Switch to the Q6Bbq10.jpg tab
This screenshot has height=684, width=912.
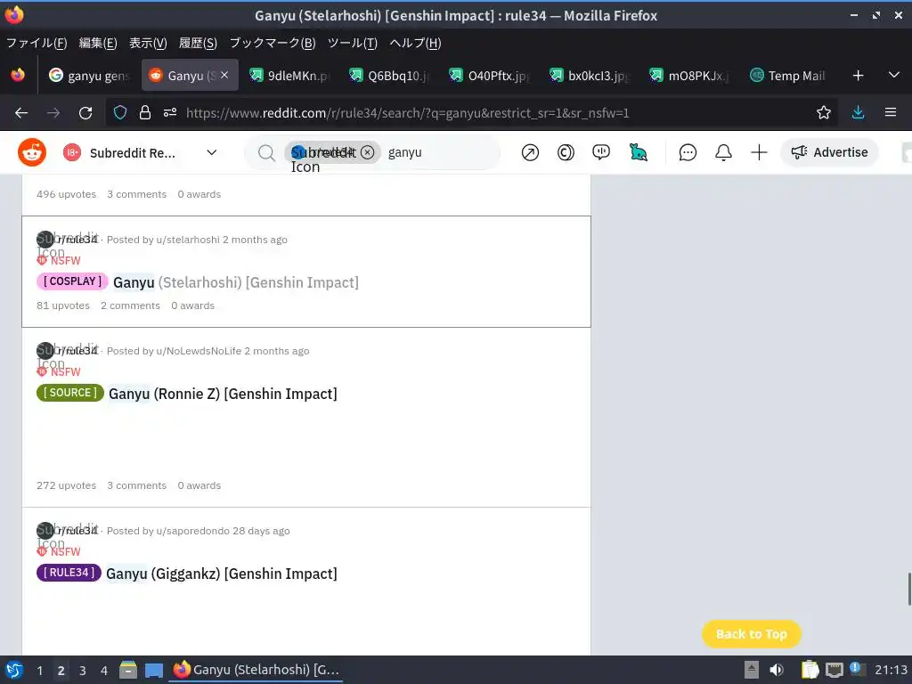[x=389, y=76]
